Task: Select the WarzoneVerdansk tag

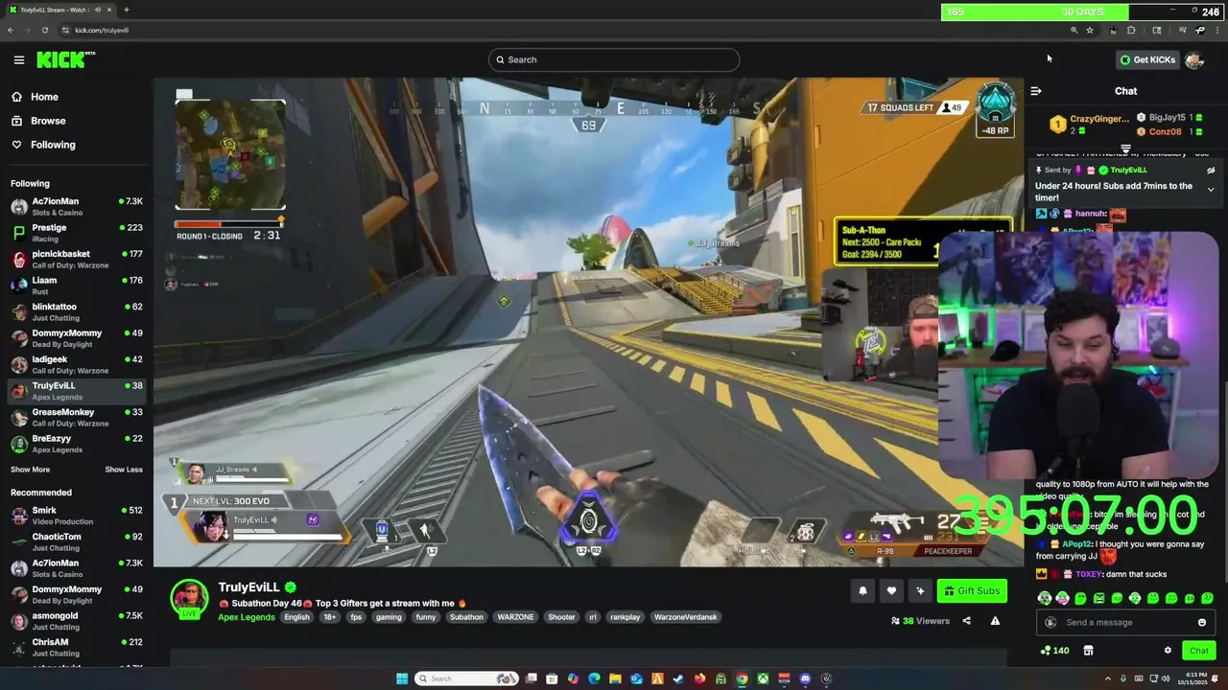Action: (686, 617)
